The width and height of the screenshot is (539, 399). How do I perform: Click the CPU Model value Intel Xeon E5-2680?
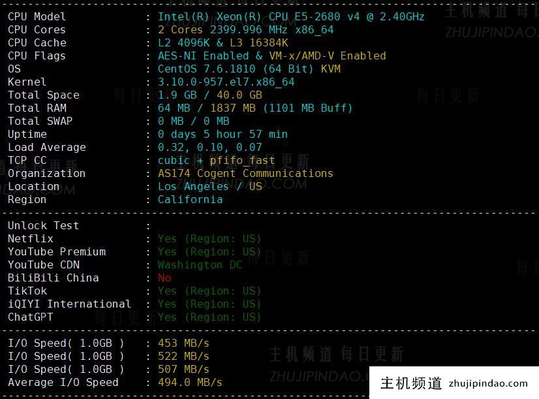click(x=290, y=16)
